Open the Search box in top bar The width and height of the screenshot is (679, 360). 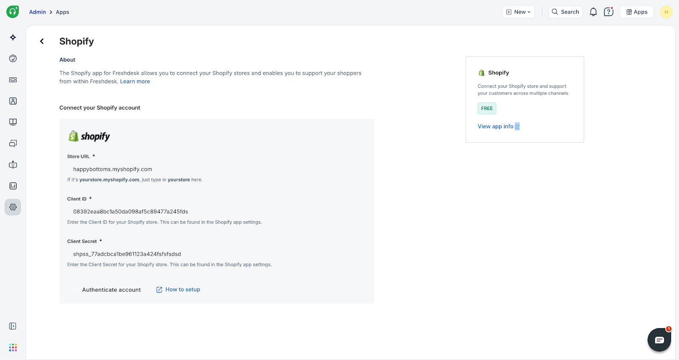tap(566, 12)
